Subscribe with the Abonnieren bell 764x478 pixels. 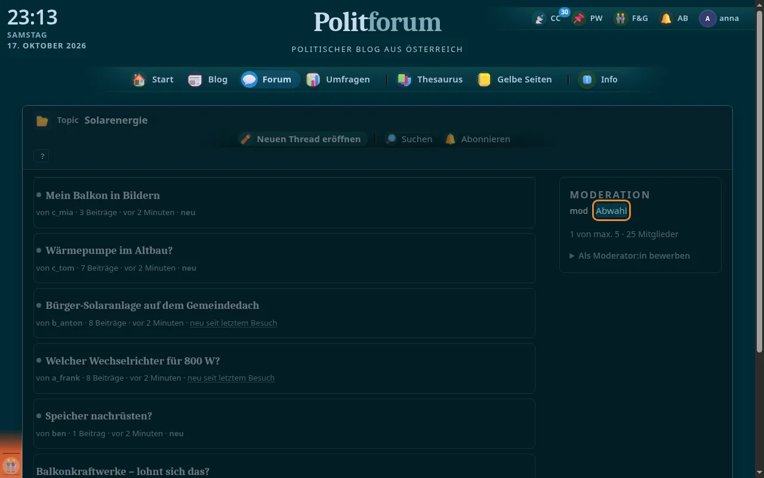click(x=478, y=139)
